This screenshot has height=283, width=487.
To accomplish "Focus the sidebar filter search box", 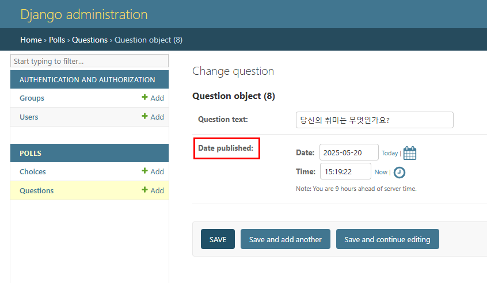I will click(89, 61).
